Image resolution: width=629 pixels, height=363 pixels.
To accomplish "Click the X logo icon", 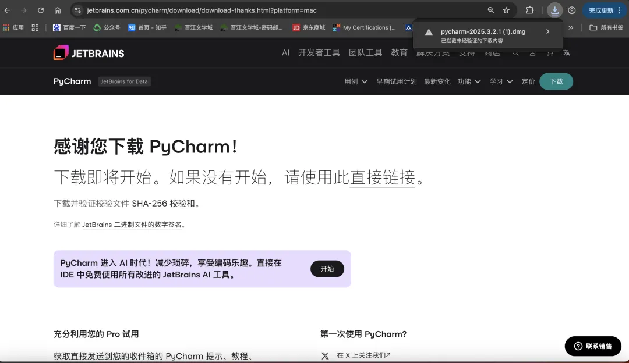I will point(325,356).
